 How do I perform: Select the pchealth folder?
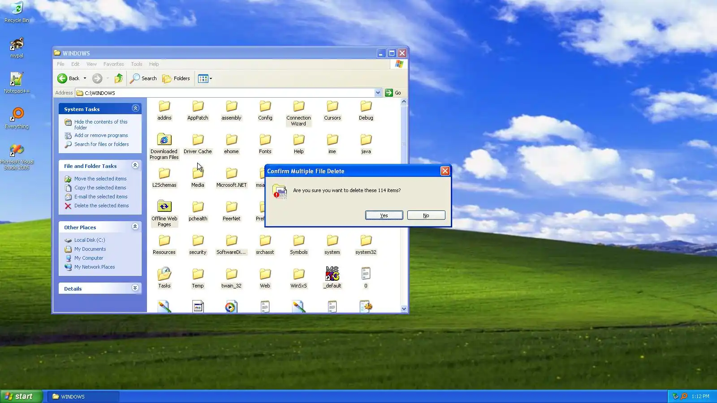[x=198, y=211]
